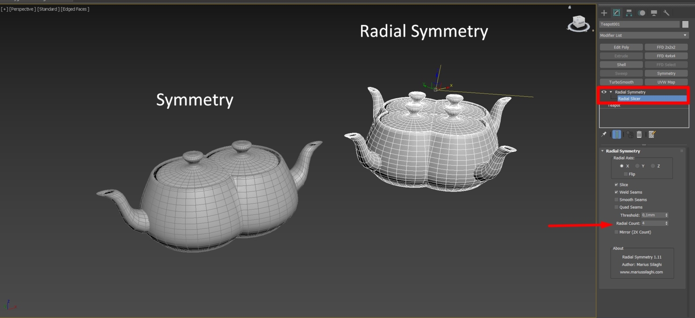Select Radial Symmetry entry in modifier stack

tap(630, 92)
